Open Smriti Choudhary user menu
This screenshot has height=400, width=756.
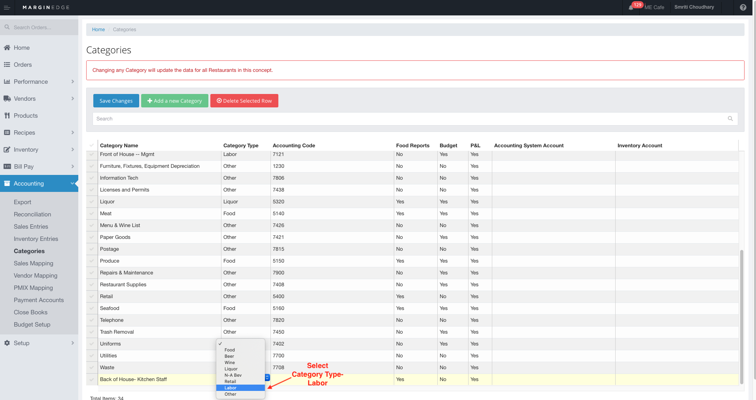coord(694,7)
